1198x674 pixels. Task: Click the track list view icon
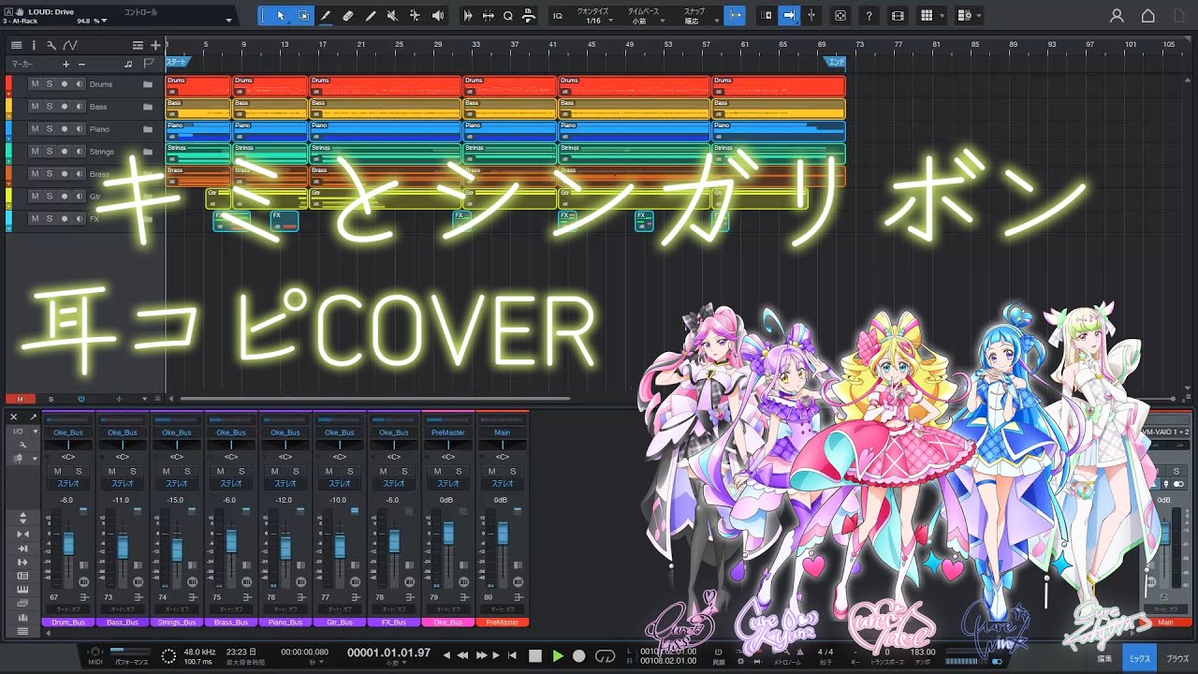[15, 45]
